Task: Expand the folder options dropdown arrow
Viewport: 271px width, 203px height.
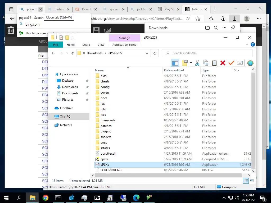Action: [x=191, y=63]
